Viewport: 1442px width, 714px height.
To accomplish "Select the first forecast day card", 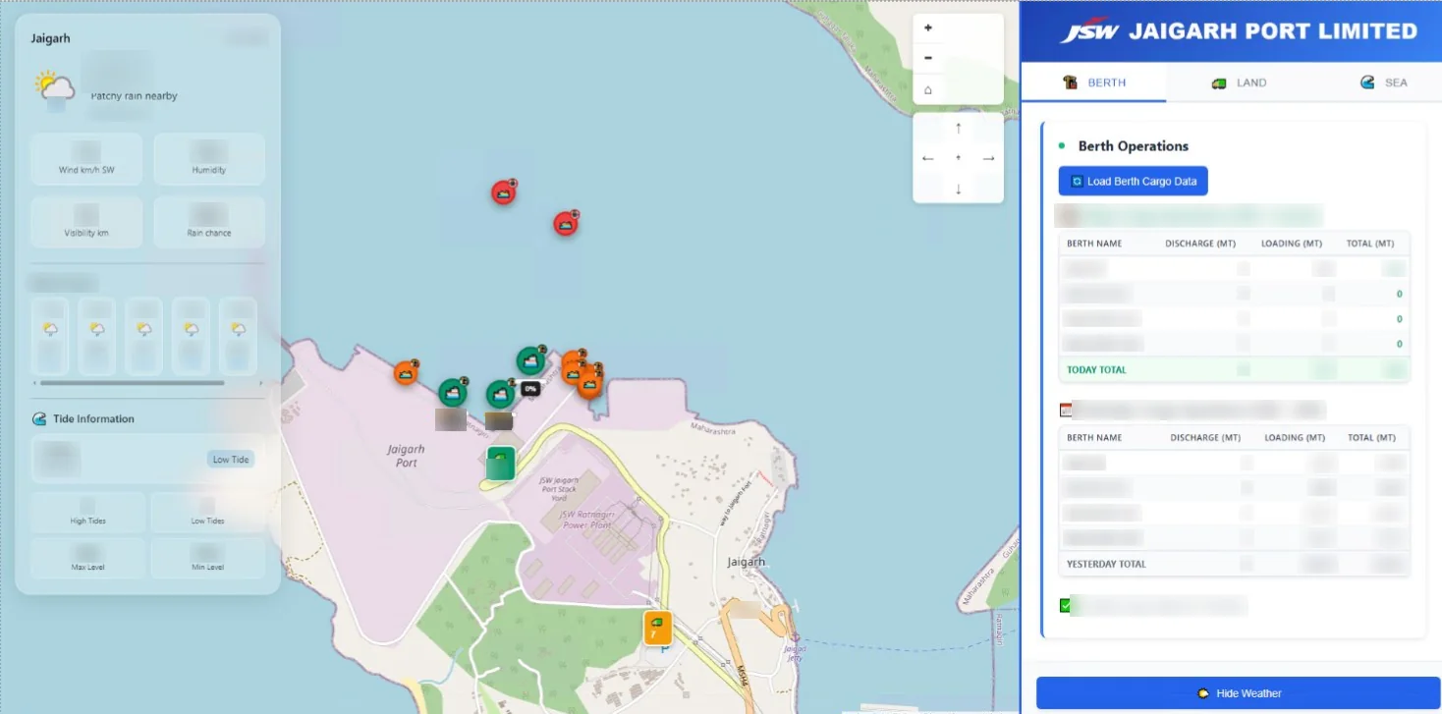I will [50, 336].
